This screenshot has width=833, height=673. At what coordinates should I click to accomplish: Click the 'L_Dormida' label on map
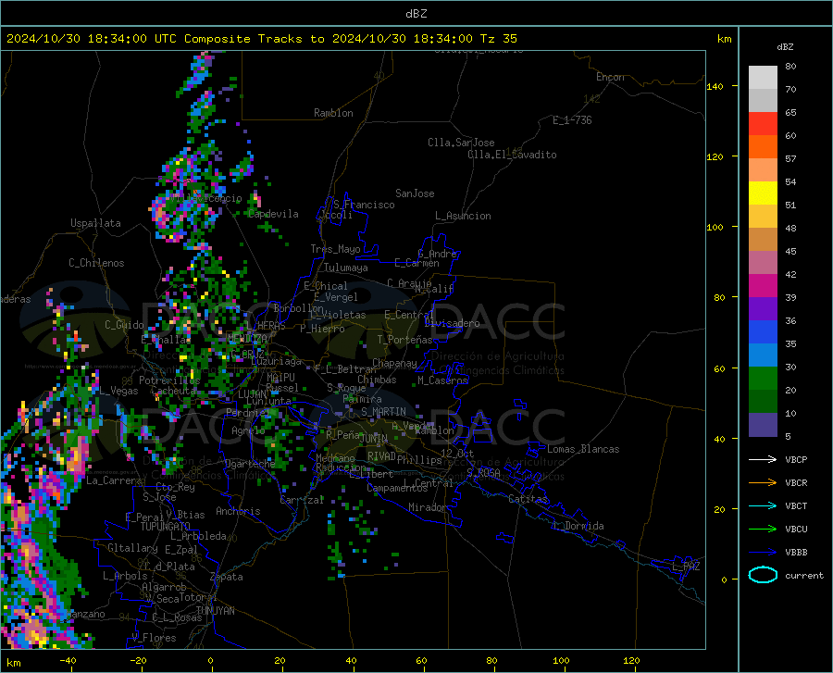click(578, 526)
